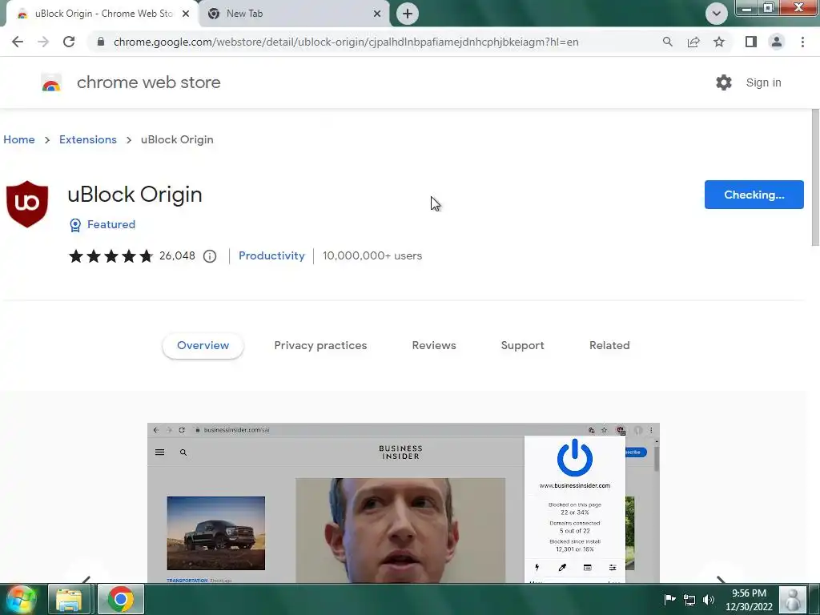This screenshot has width=820, height=615.
Task: Go back using browser back arrow
Action: pos(18,42)
